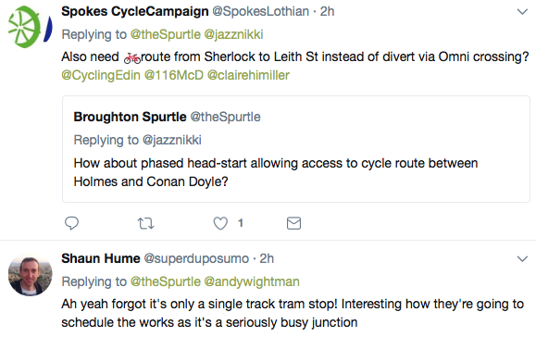
Task: Open Shaun Hume display name
Action: click(101, 258)
